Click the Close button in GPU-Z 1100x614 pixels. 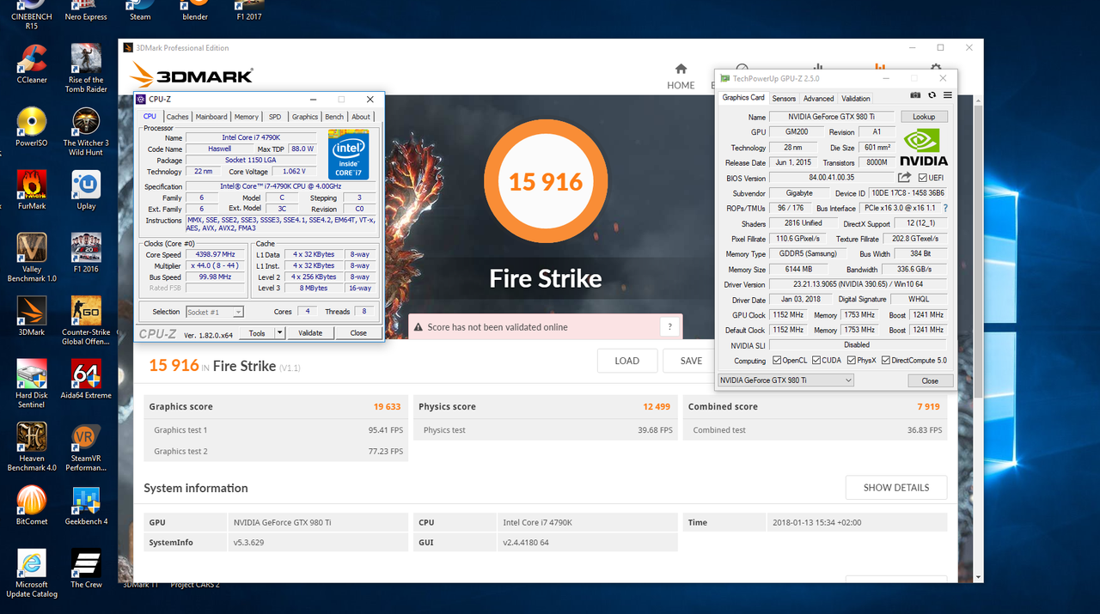tap(930, 380)
